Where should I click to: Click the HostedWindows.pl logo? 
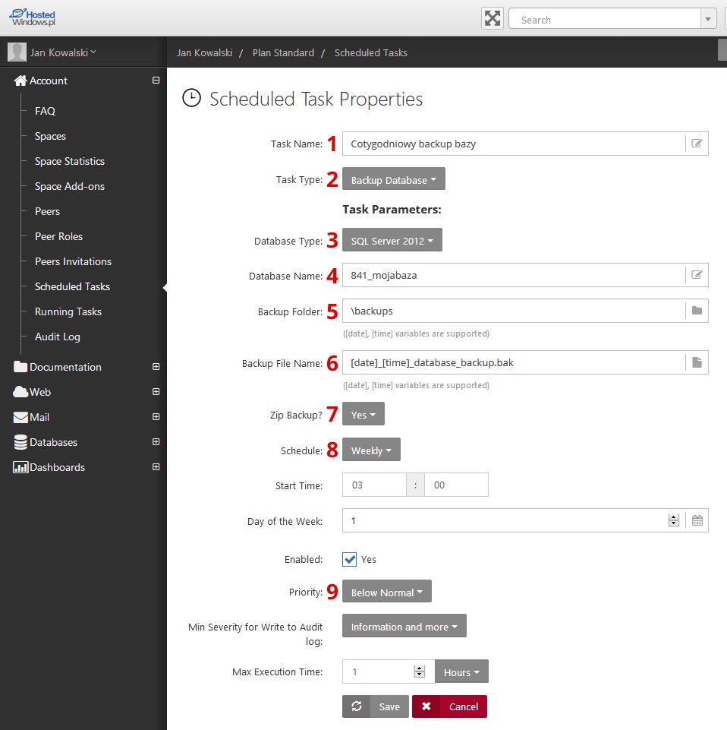[32, 17]
